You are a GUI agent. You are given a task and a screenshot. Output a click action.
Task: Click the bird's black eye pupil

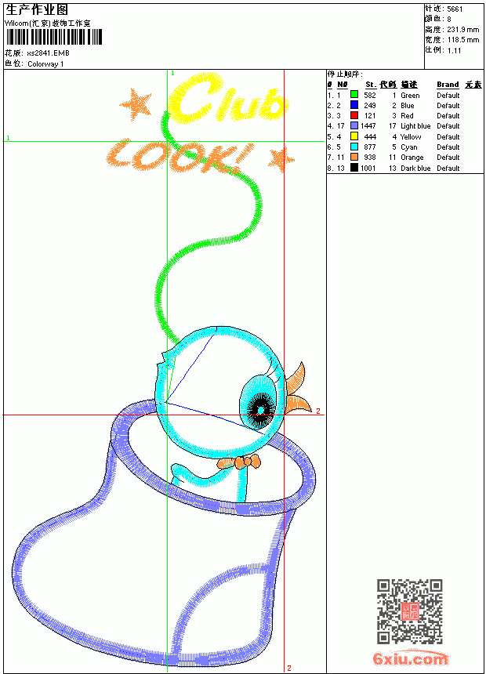pos(260,410)
